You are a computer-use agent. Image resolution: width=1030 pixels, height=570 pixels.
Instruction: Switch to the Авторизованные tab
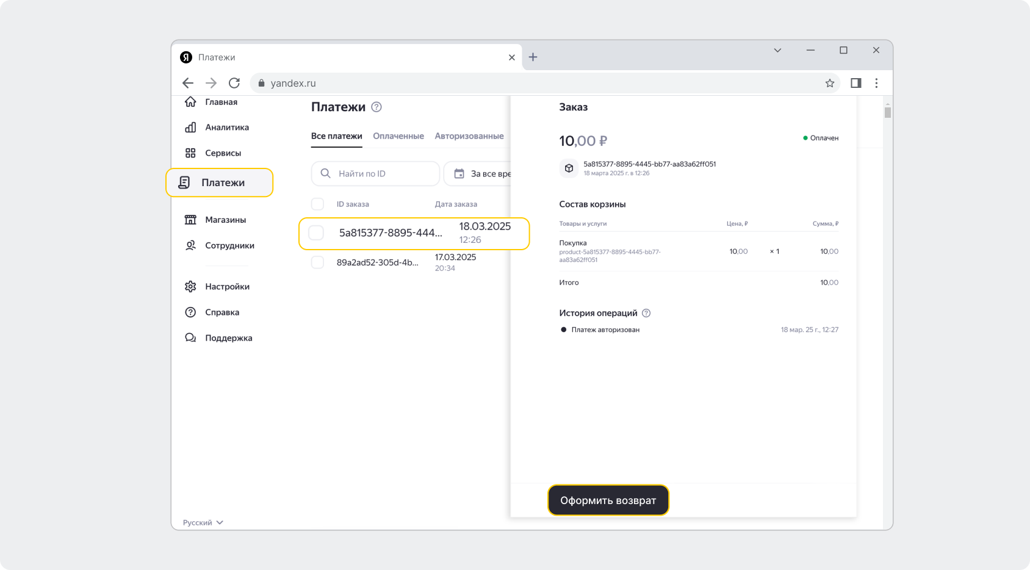pyautogui.click(x=469, y=136)
